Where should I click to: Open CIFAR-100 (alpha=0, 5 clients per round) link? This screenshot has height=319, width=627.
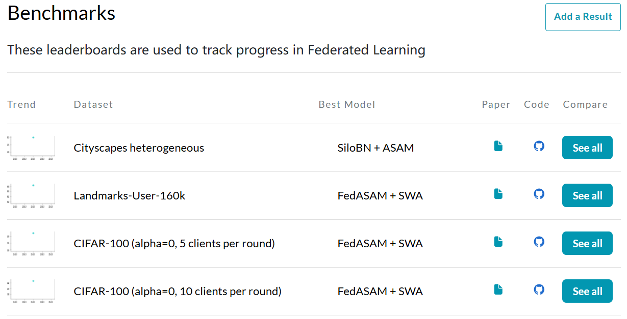tap(174, 244)
